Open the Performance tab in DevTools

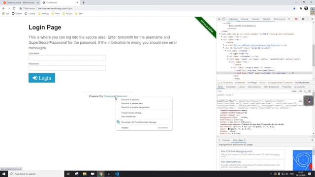click(280, 19)
